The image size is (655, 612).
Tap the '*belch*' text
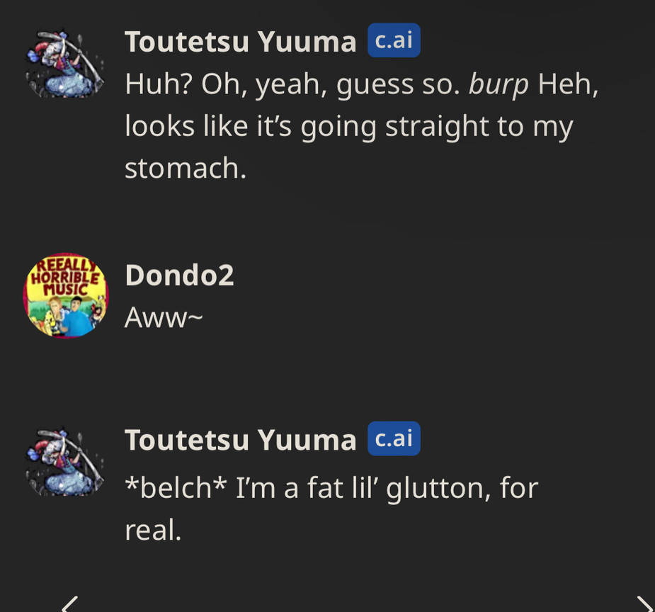[176, 487]
